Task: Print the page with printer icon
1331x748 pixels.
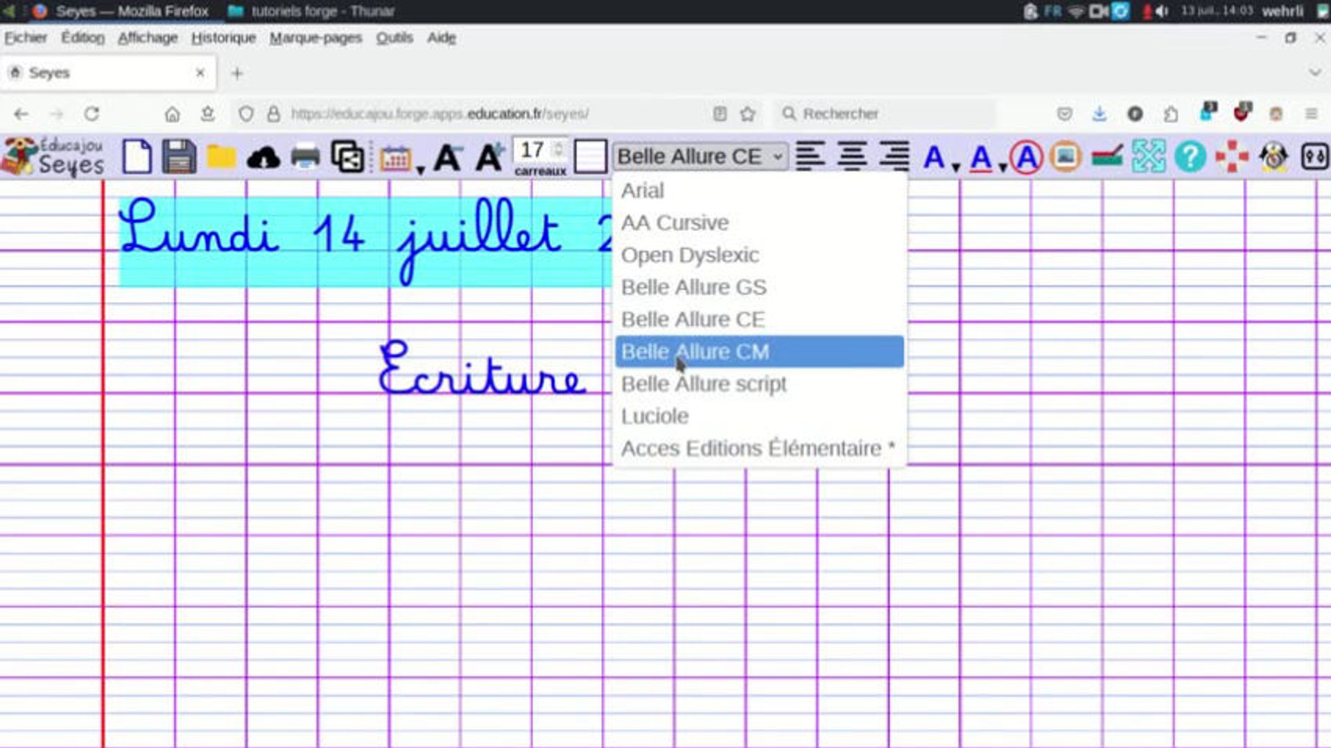Action: (x=305, y=157)
